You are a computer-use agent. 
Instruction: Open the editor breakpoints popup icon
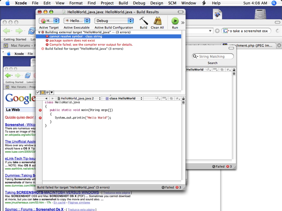[x=164, y=98]
